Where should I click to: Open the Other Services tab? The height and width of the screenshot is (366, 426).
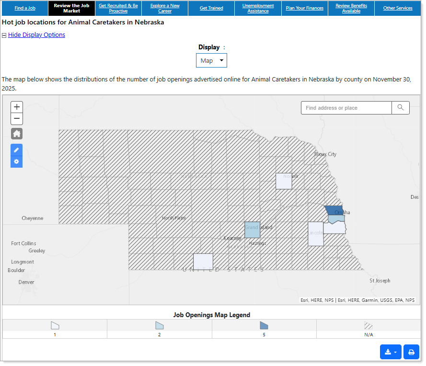(398, 8)
